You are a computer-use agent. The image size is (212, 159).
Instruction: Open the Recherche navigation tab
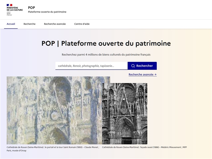[29, 24]
